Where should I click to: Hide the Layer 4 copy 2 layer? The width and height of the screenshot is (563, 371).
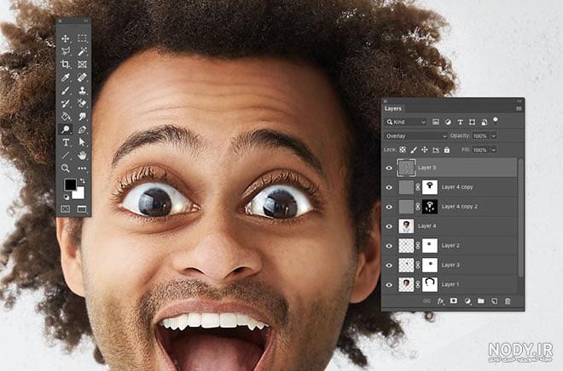[389, 207]
